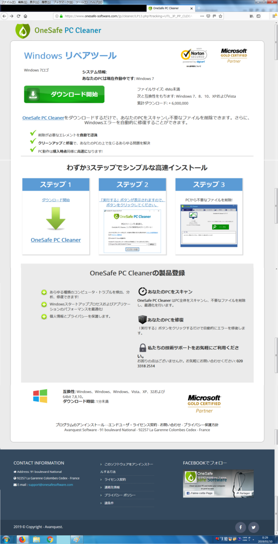Open the ヘルプ(H) menu
The width and height of the screenshot is (278, 544).
click(x=95, y=2)
